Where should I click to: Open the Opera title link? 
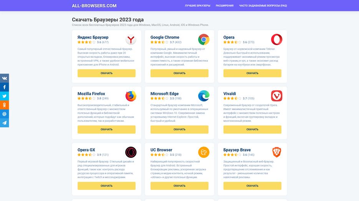pyautogui.click(x=229, y=37)
